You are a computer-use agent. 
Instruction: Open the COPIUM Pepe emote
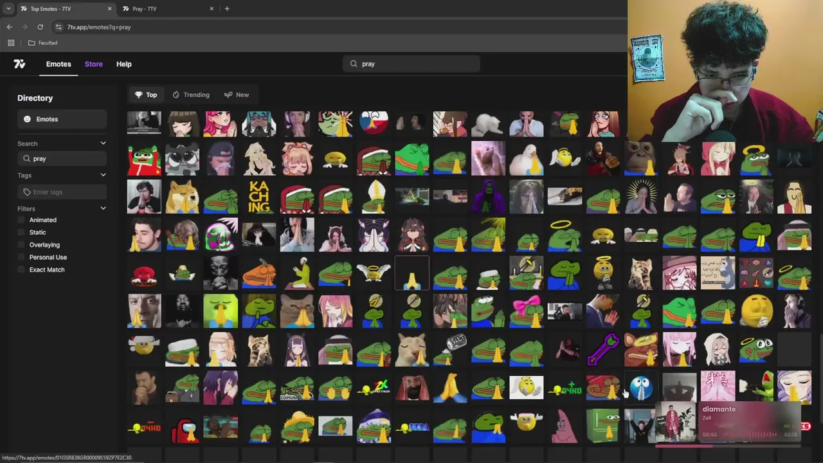(x=297, y=388)
